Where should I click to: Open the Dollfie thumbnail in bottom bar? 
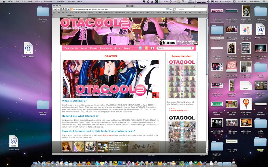[67, 147]
